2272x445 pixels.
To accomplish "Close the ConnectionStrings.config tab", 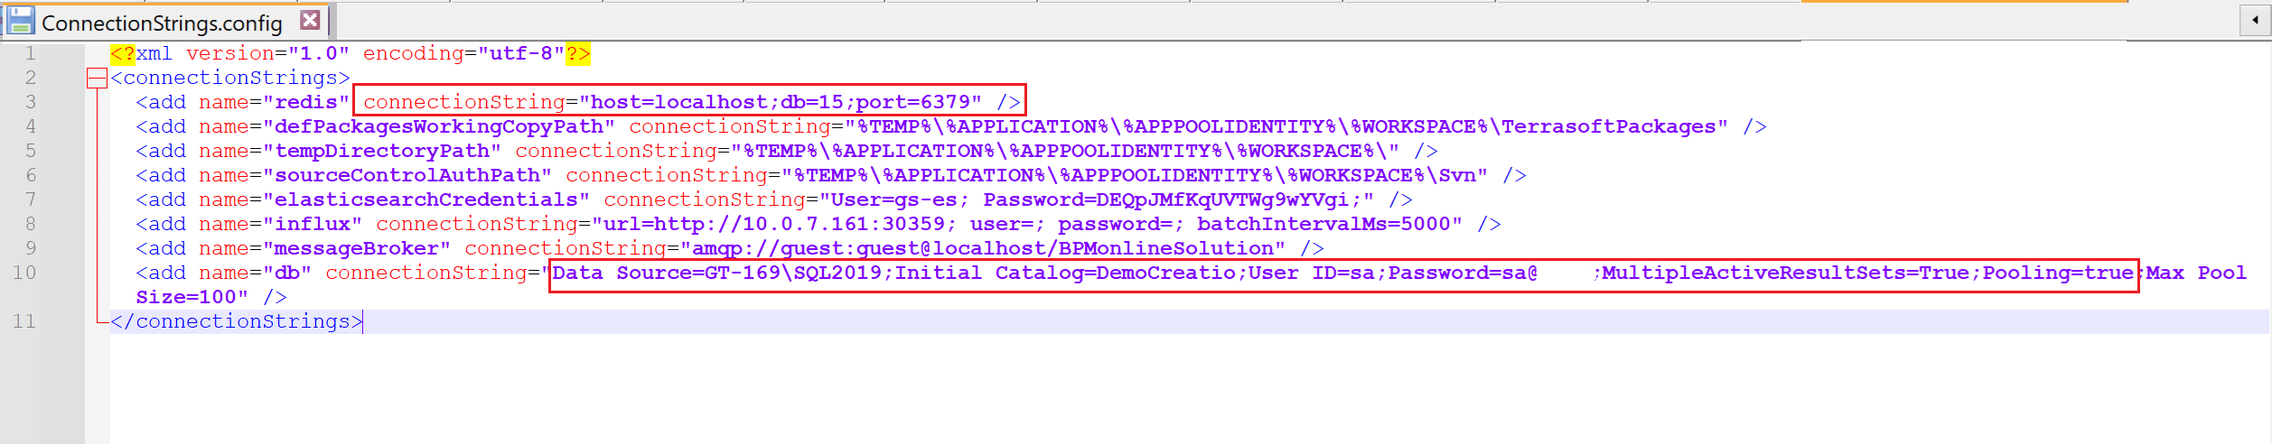I will [310, 20].
